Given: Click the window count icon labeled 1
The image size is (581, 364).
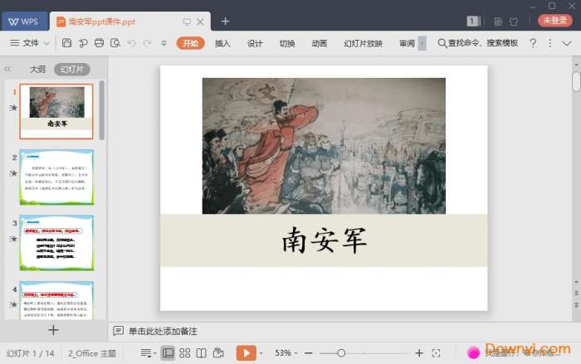Looking at the screenshot, I should (473, 21).
